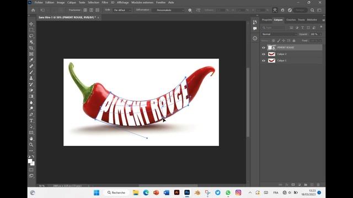353x198 pixels.
Task: Select the Gradient tool
Action: coord(31,97)
